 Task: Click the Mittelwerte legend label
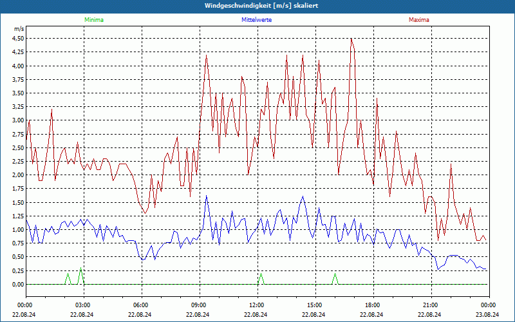click(256, 20)
